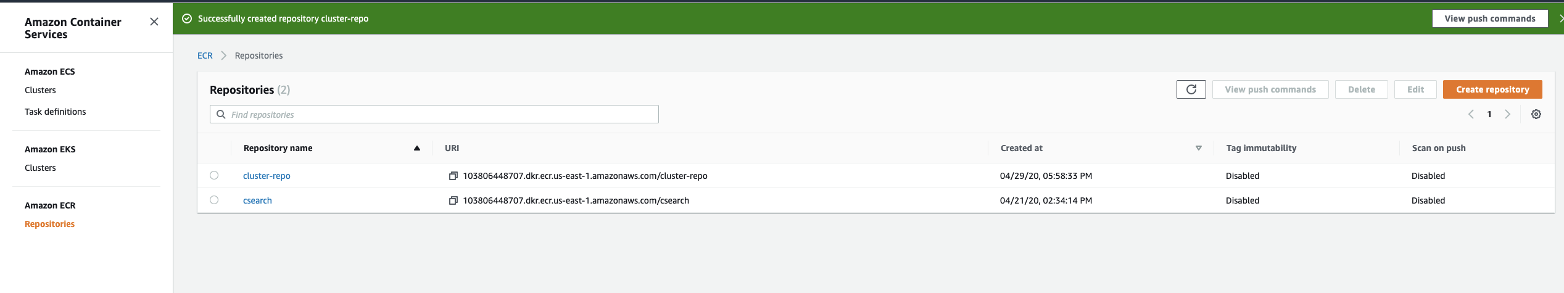
Task: Click the URI column header
Action: click(452, 148)
